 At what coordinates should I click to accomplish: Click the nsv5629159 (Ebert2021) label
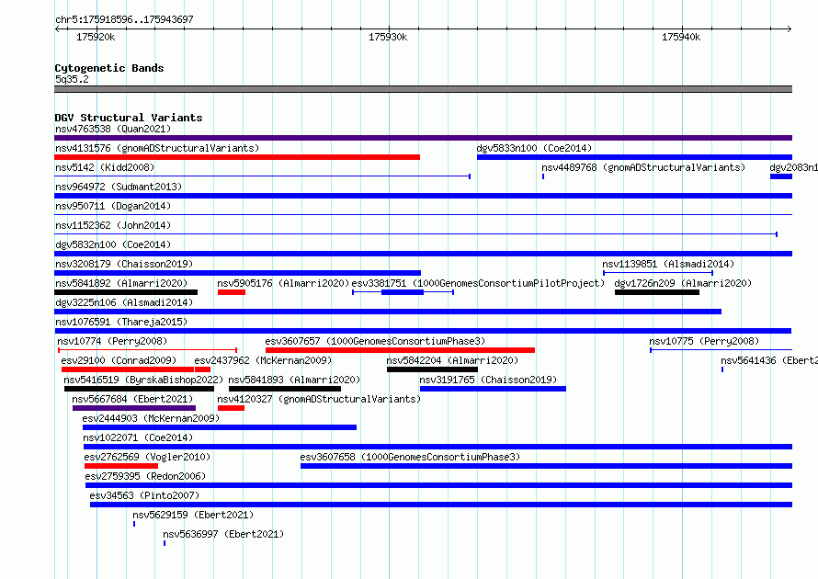193,515
